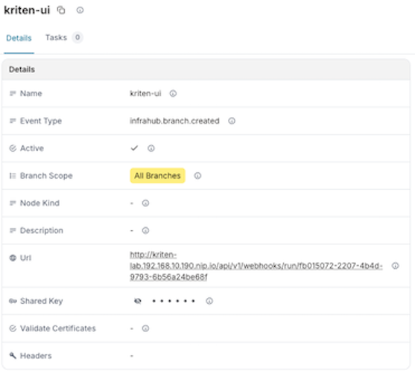Screen dimensions: 415x391
Task: Show info for the Name value kriten-ui
Action: 173,93
